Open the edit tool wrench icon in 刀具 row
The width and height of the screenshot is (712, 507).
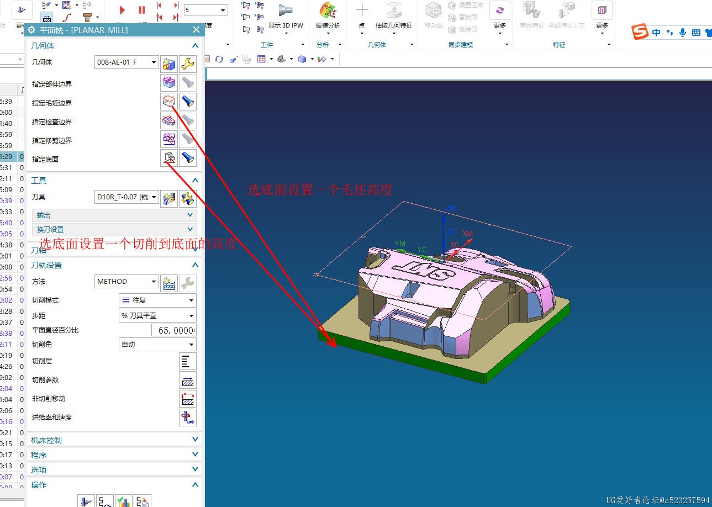click(x=188, y=198)
